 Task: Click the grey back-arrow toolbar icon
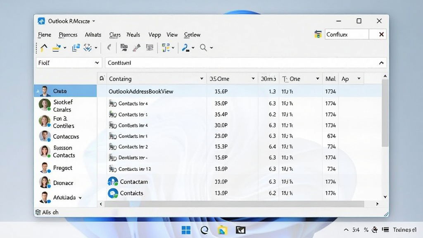pos(109,48)
